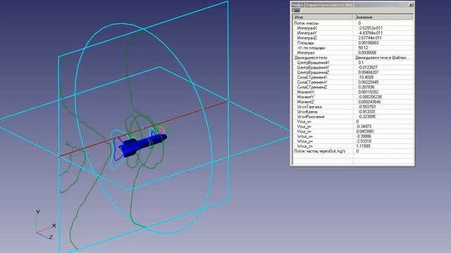Screen dimensions: 451x253
Task: Click the XYZ coordinate axes indicator
Action: pyautogui.click(x=45, y=225)
